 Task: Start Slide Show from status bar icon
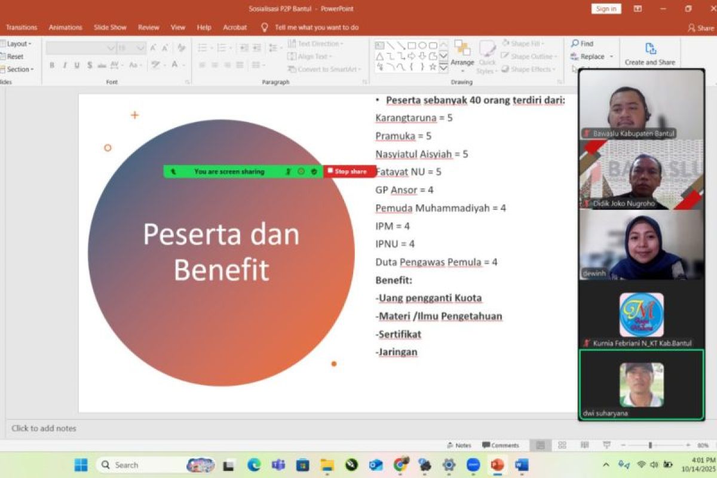point(605,445)
